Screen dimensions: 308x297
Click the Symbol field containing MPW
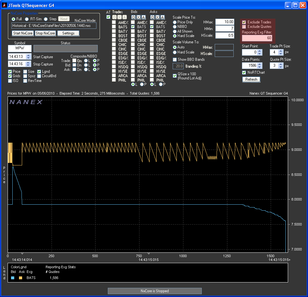(x=20, y=48)
